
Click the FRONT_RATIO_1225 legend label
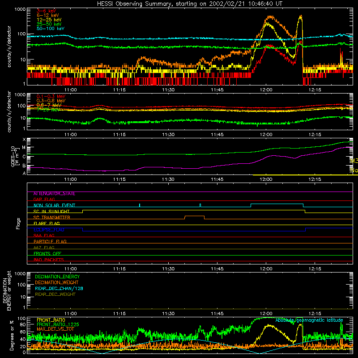[x=58, y=325]
